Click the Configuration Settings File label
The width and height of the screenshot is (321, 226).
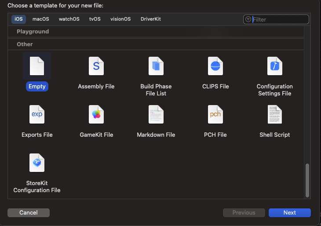[275, 90]
